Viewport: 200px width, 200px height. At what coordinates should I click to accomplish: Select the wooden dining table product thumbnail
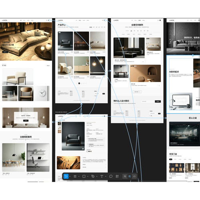click(82, 41)
